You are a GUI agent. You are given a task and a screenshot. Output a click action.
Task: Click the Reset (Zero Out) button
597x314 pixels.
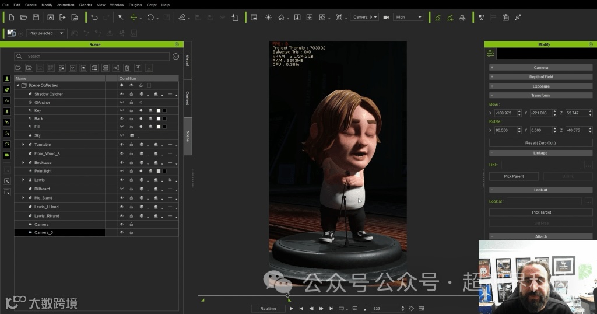pos(540,143)
